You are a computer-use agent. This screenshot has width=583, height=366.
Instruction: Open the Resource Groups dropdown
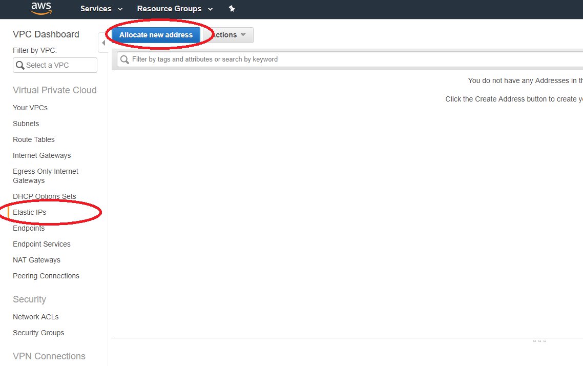[x=175, y=9]
